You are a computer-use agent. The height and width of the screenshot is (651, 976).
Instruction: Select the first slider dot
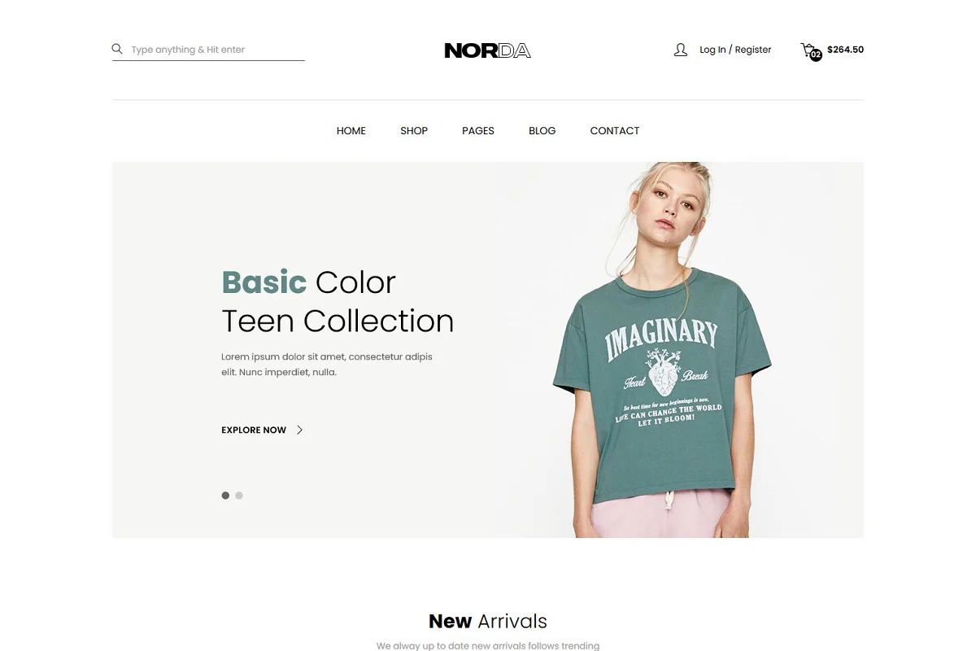tap(225, 495)
